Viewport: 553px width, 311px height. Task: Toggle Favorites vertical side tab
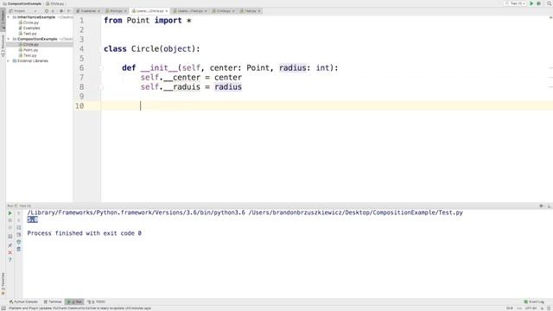coord(3,284)
